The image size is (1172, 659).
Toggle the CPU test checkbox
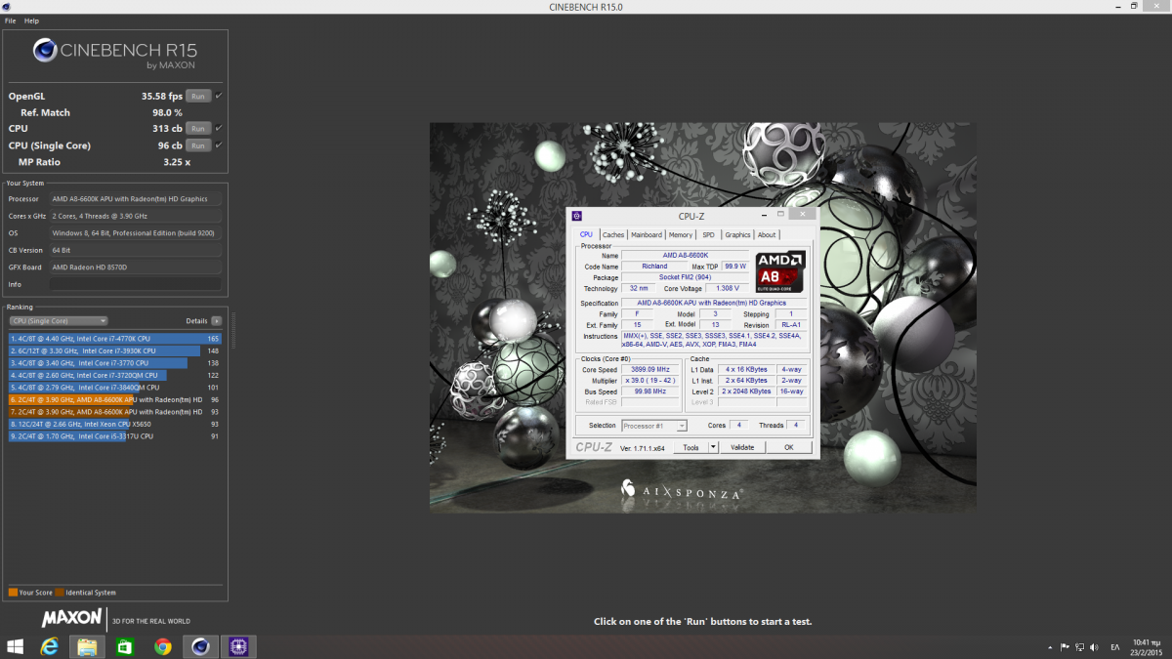pyautogui.click(x=219, y=128)
